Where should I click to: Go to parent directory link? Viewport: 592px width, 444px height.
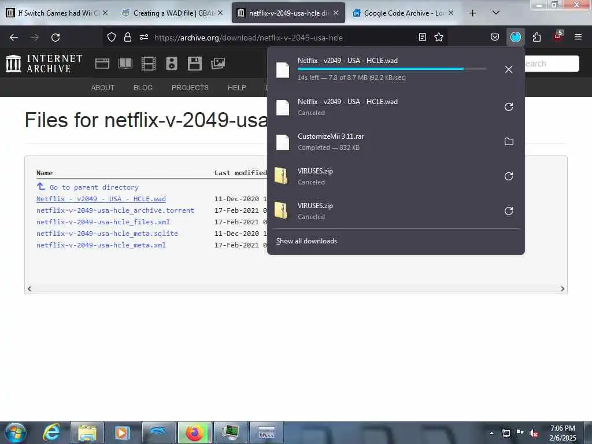point(94,187)
